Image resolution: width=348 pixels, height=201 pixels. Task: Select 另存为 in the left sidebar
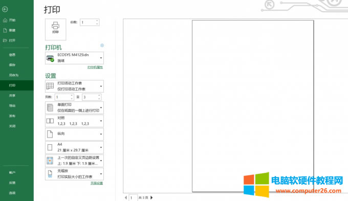[x=14, y=75]
